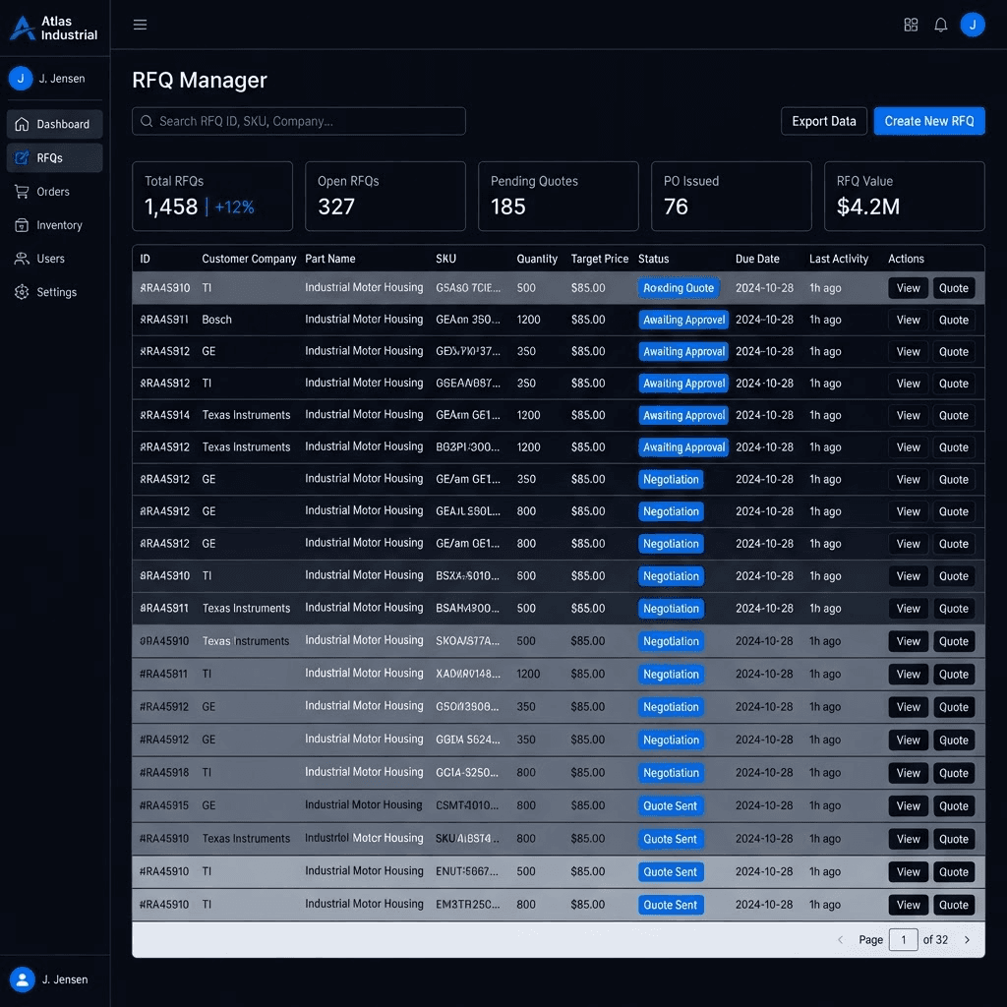1007x1007 pixels.
Task: Sort by Due Date column header
Action: (757, 259)
